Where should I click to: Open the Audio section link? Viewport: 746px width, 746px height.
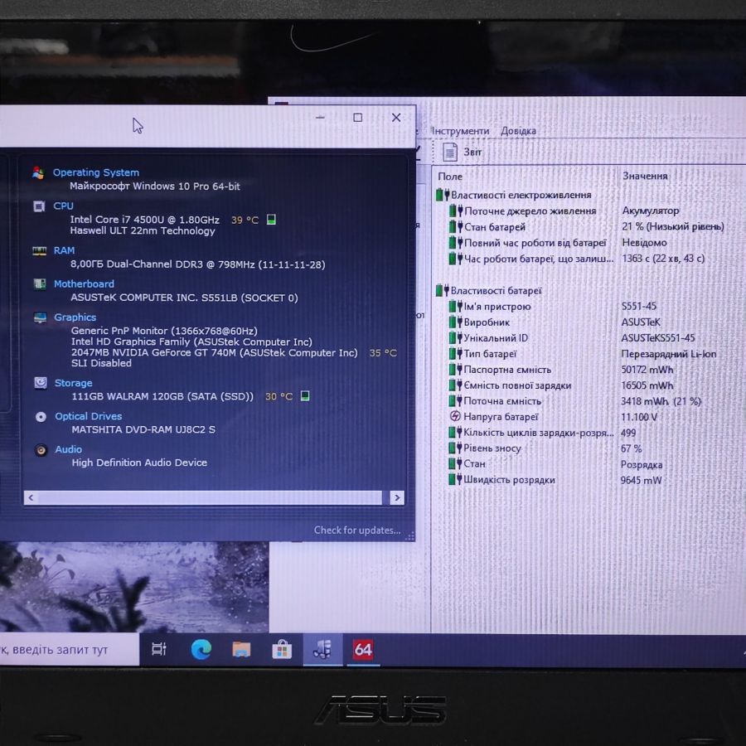point(69,449)
